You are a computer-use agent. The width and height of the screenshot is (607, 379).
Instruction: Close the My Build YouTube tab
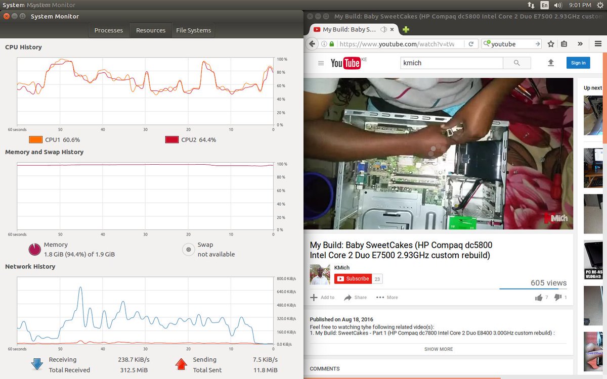(393, 29)
